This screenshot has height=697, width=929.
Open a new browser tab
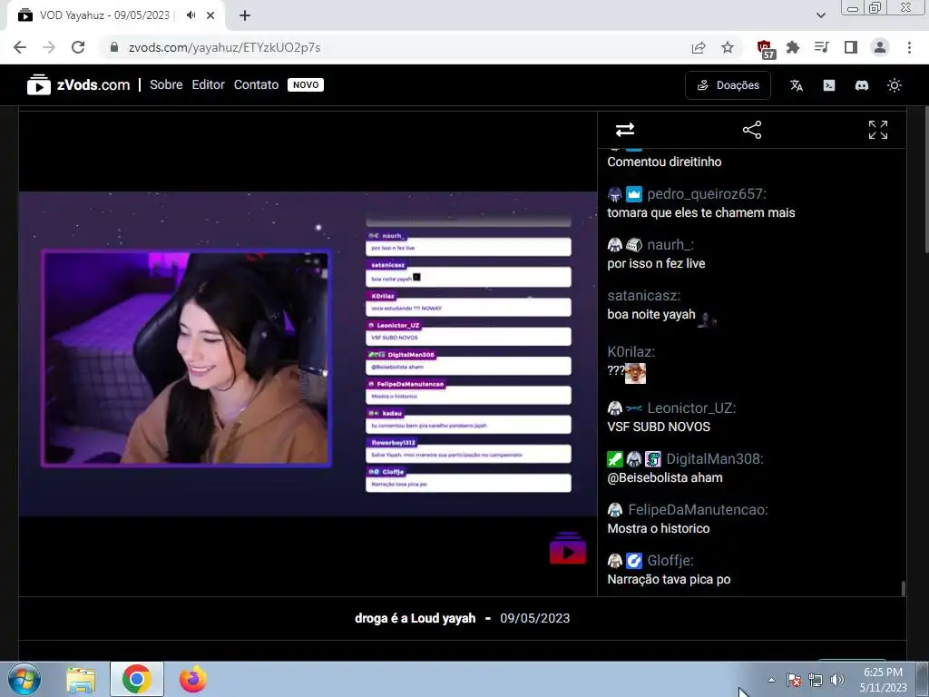245,15
